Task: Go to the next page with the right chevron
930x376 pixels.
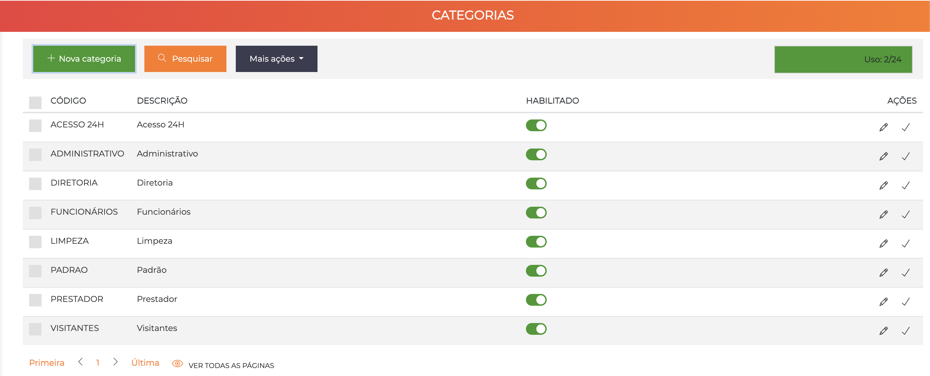Action: coord(116,362)
